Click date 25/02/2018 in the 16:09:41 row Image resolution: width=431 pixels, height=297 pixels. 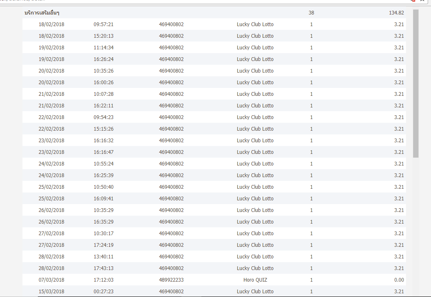(52, 199)
